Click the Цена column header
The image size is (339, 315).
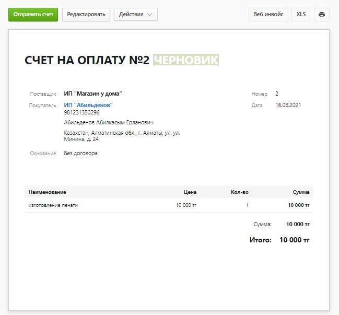coord(190,192)
